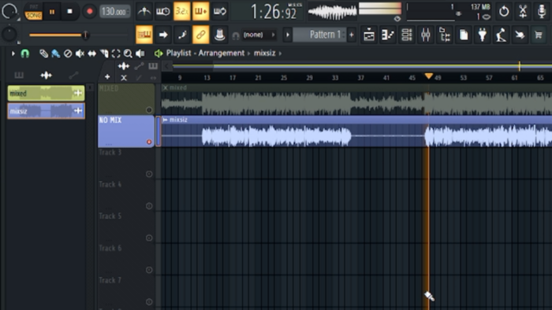552x310 pixels.
Task: Toggle typing keyboard to piano
Action: (144, 35)
